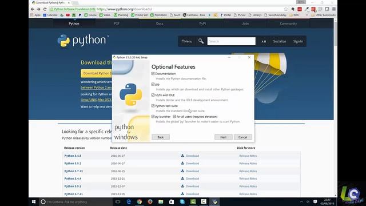The height and width of the screenshot is (206, 366).
Task: Click the python logo on website
Action: 83,41
